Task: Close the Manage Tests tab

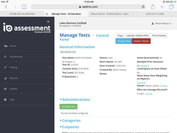Action: point(47,14)
